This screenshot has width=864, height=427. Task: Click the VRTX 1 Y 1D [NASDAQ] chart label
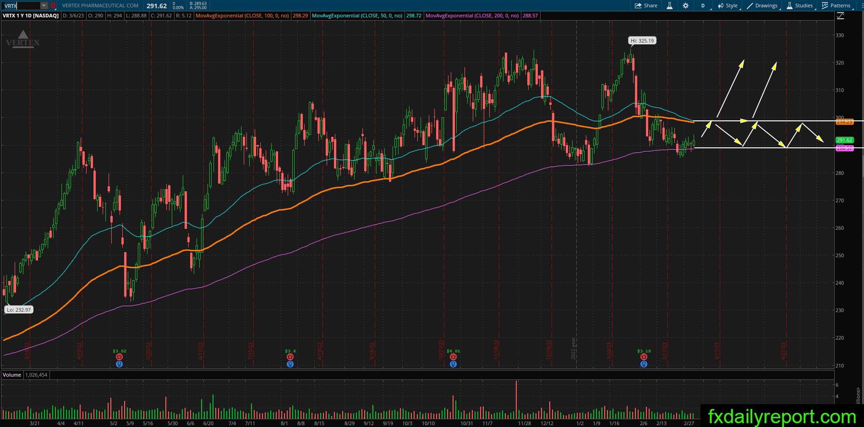point(31,16)
